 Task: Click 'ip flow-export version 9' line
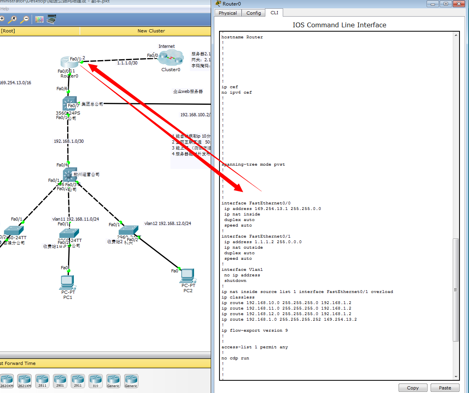point(255,331)
